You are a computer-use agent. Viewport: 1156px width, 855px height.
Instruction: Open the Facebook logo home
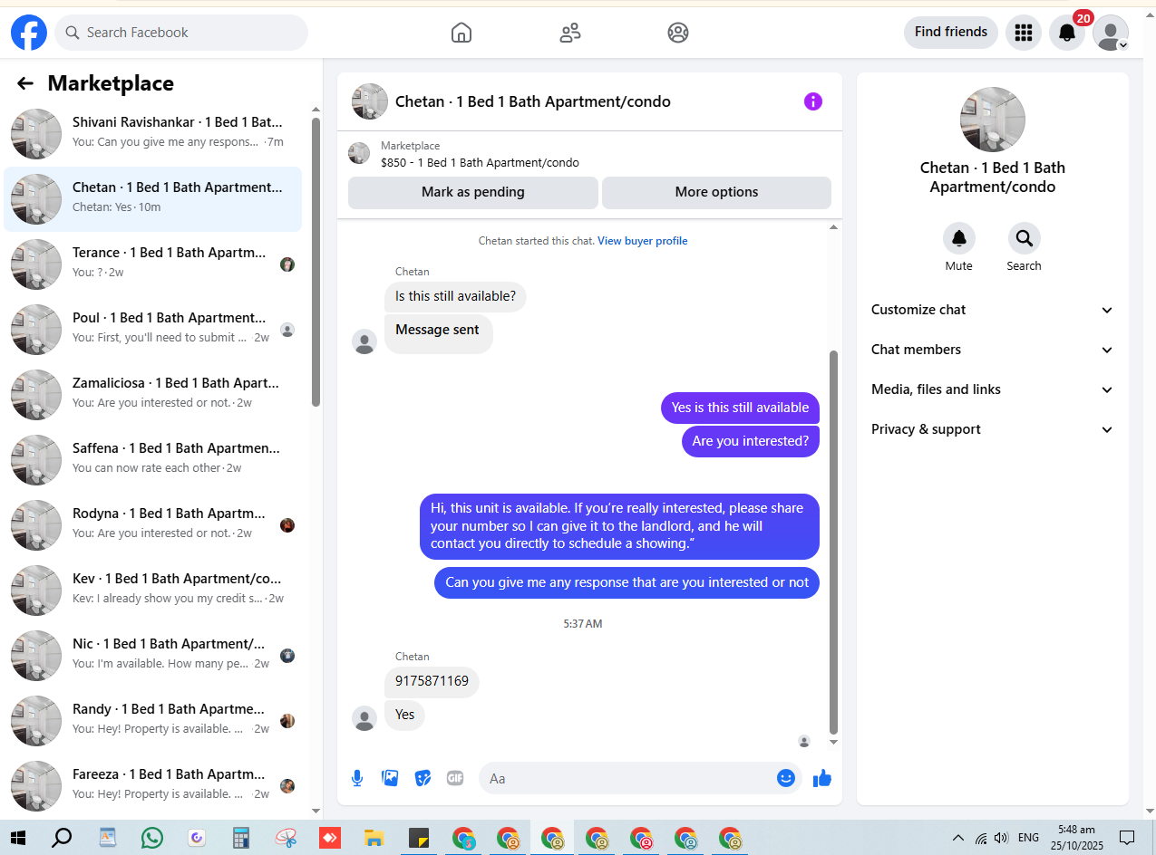tap(29, 33)
